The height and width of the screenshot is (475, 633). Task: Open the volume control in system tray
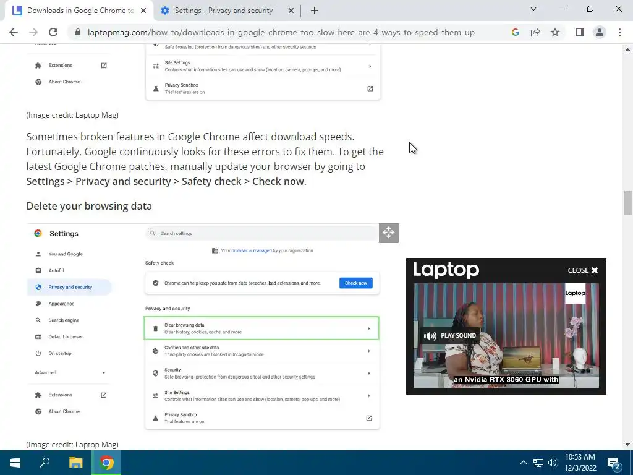(x=553, y=463)
